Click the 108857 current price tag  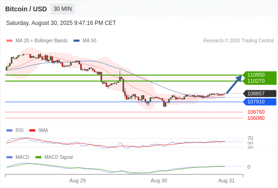coord(260,94)
